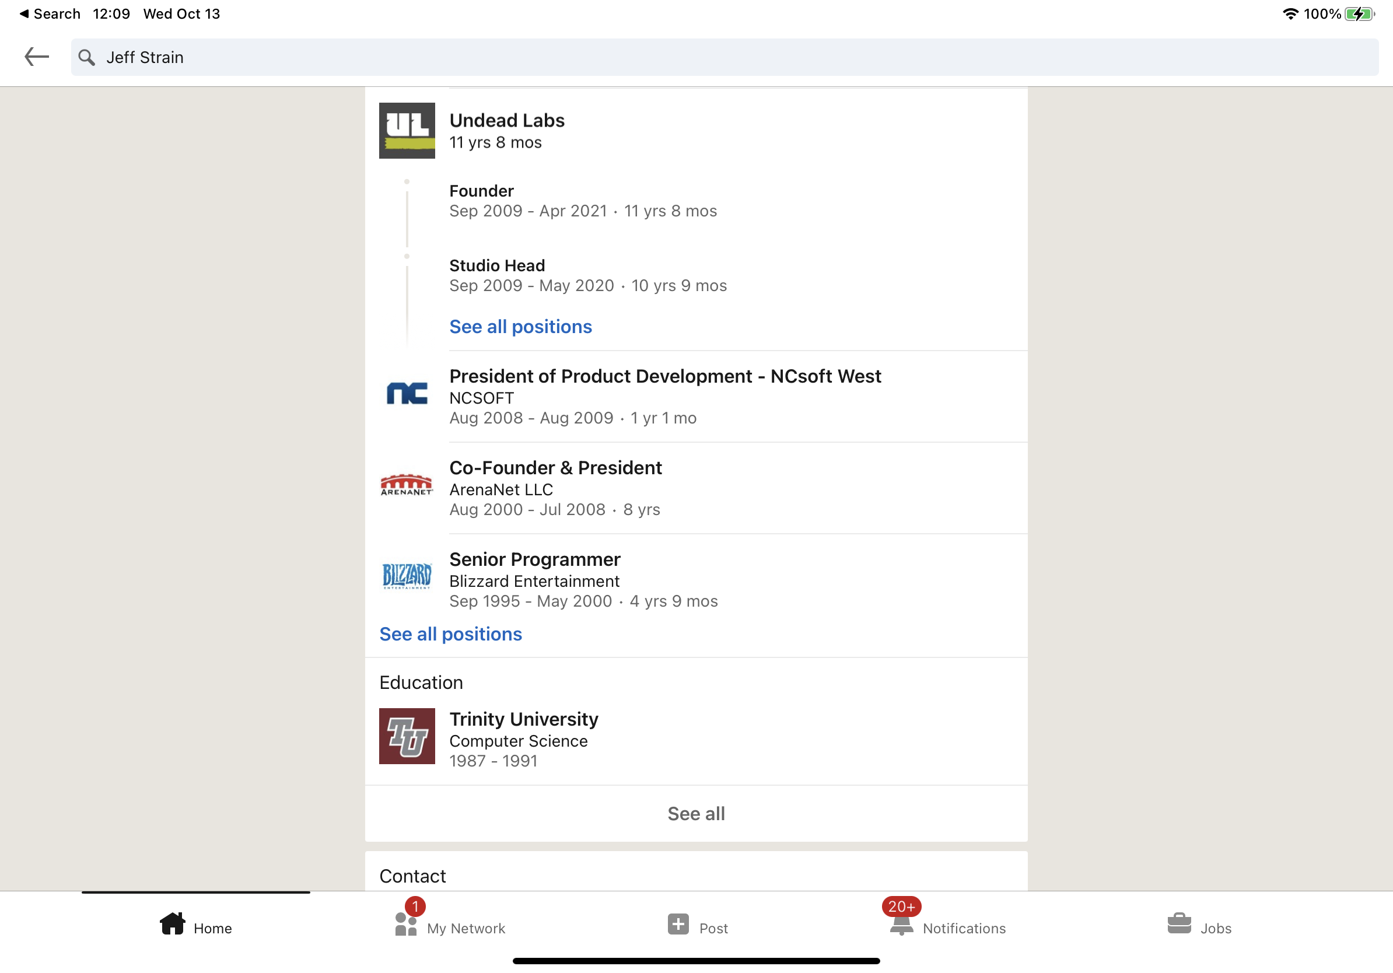
Task: Tap the Computer Science field text
Action: coord(518,741)
